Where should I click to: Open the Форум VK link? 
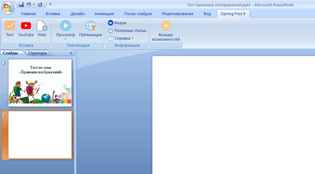click(x=117, y=23)
